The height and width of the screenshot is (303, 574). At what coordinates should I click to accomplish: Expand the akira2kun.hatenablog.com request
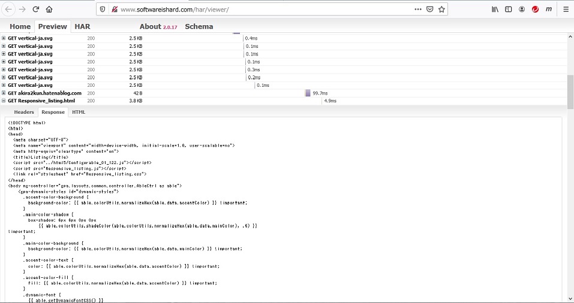[3, 93]
